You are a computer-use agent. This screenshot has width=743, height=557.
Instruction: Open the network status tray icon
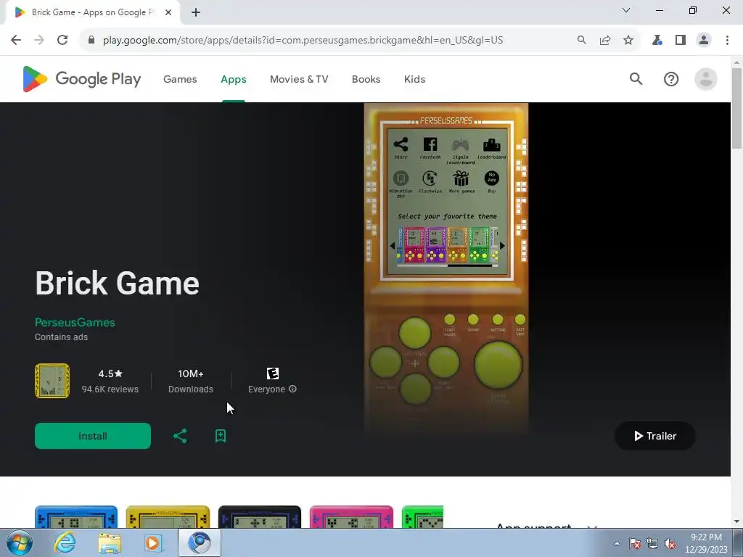652,543
